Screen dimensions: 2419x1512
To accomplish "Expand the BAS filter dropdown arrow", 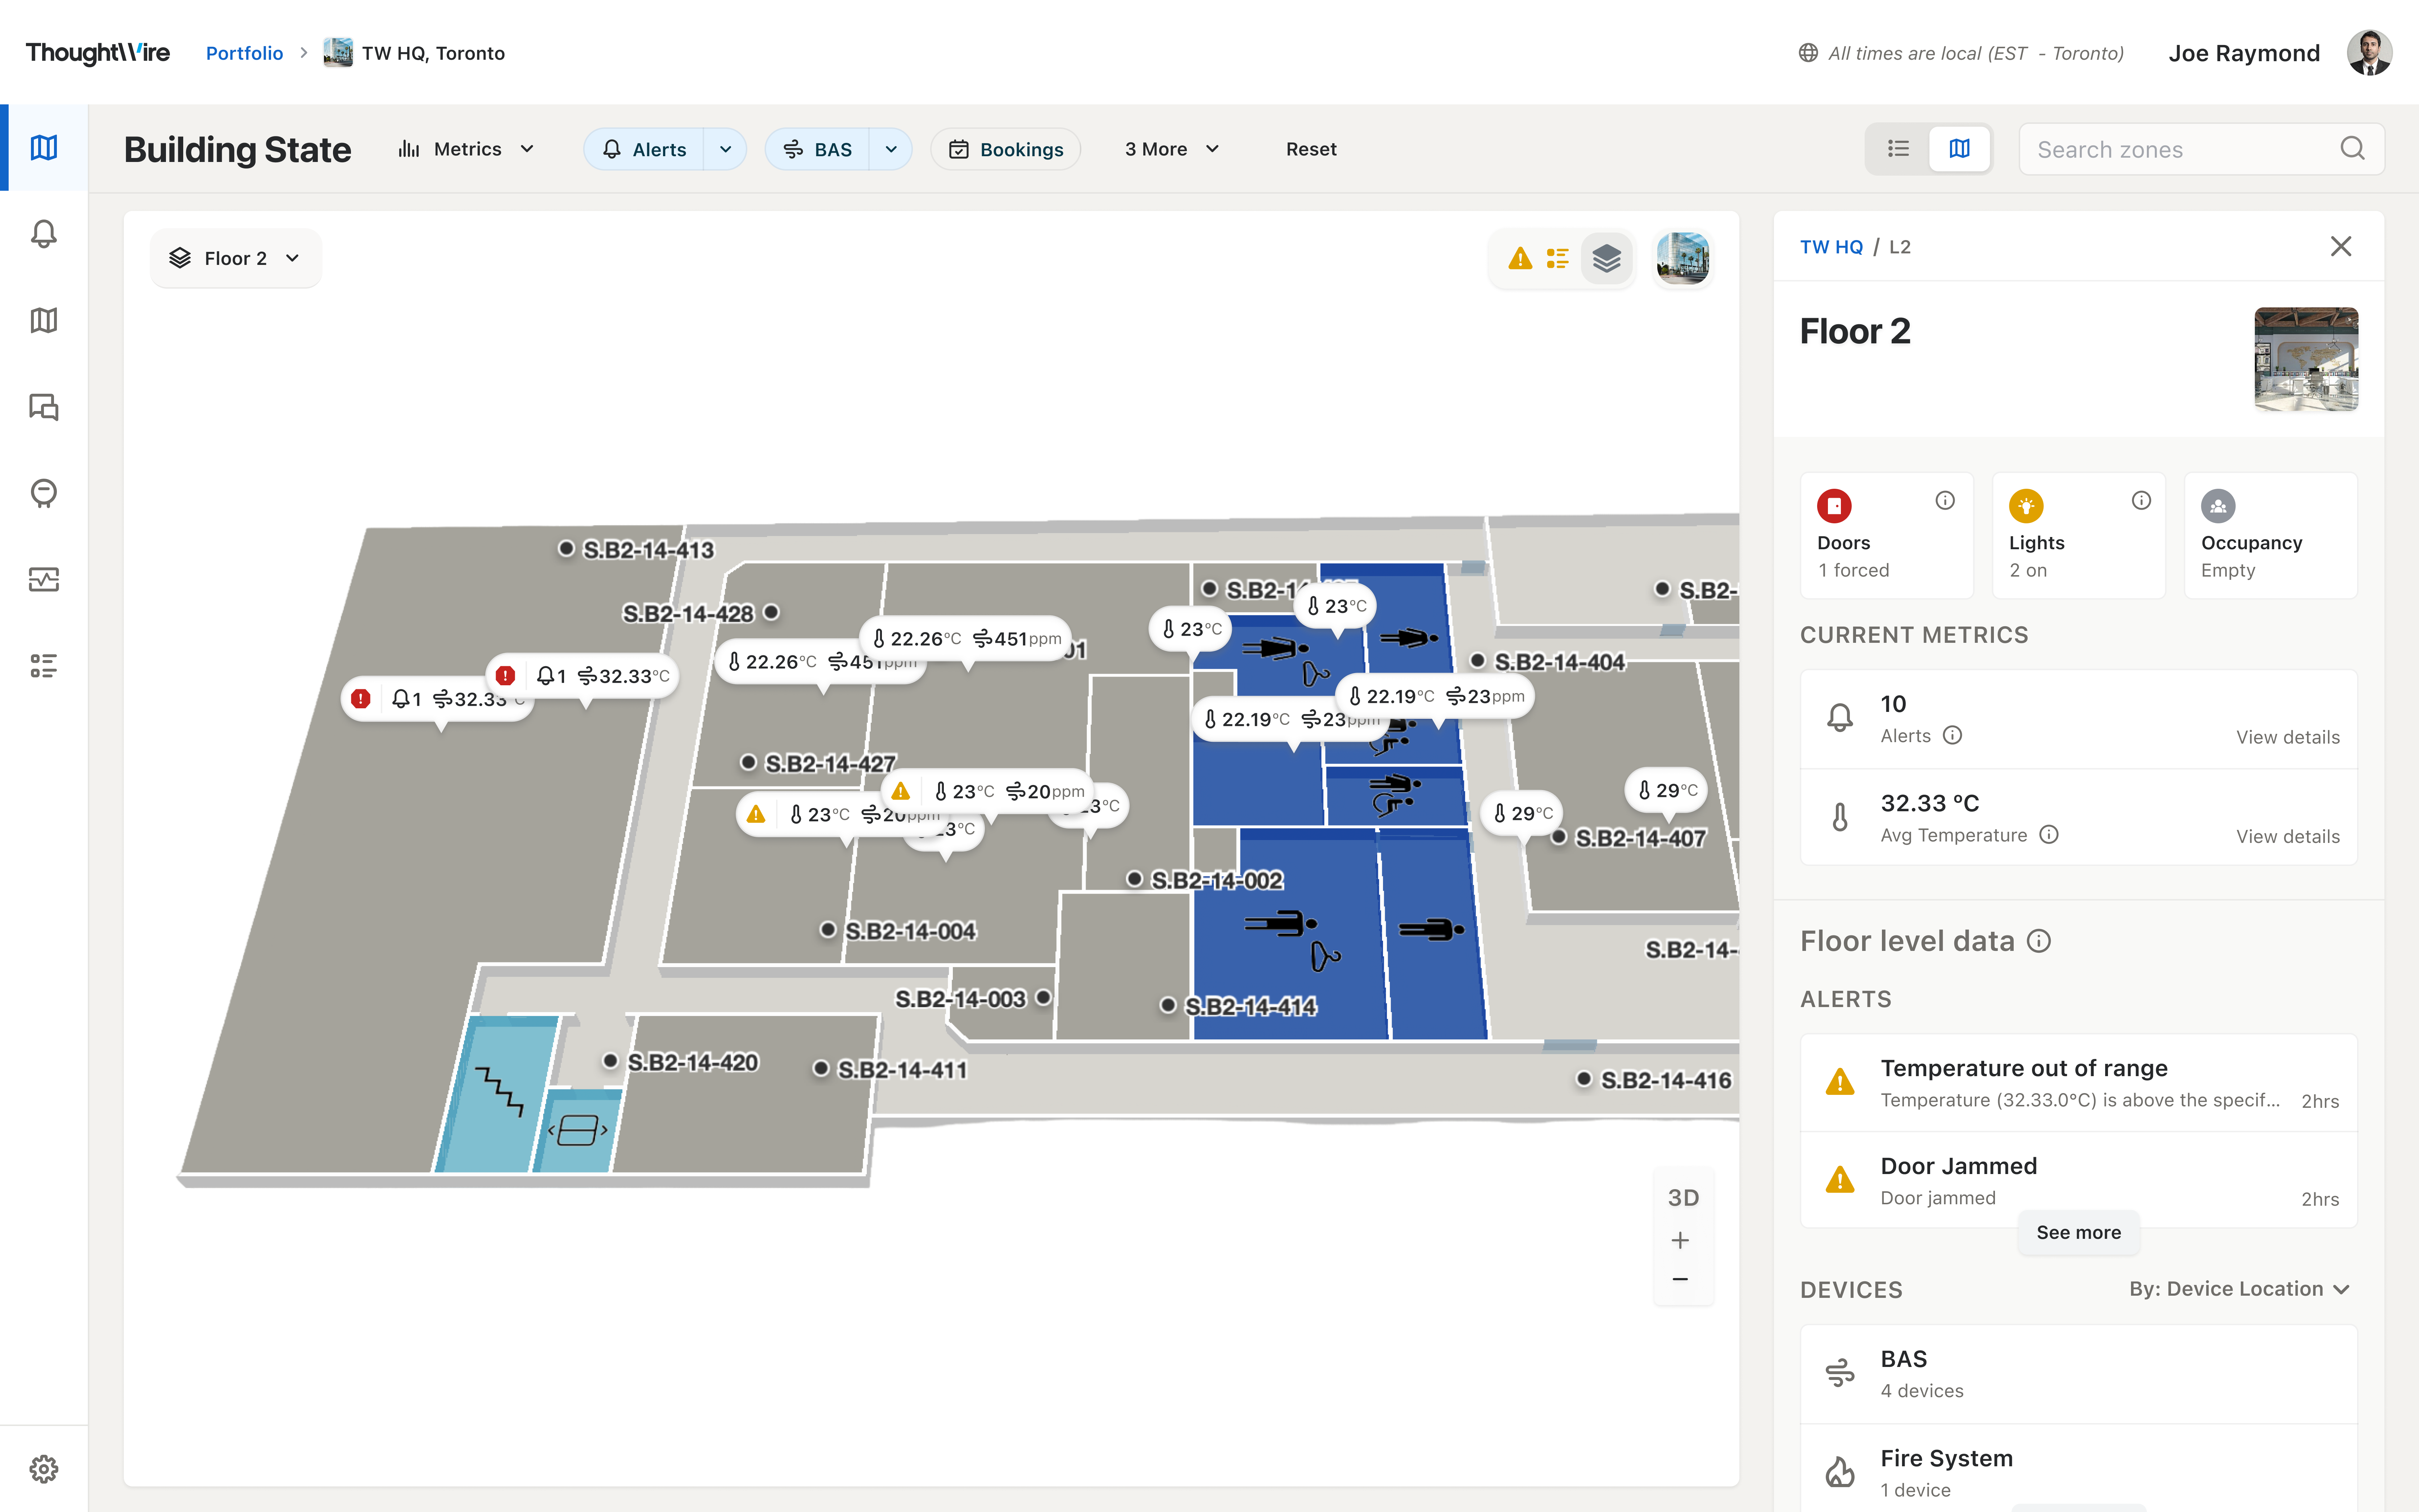I will 891,149.
